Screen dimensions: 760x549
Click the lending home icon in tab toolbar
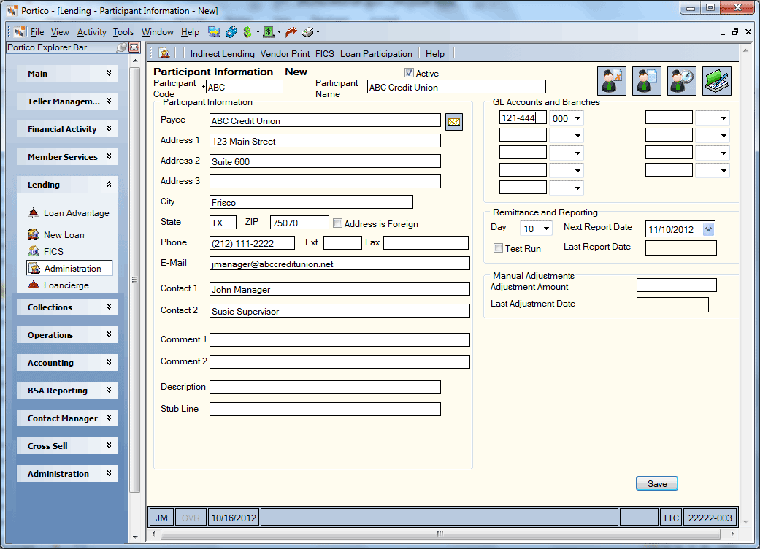pyautogui.click(x=164, y=53)
